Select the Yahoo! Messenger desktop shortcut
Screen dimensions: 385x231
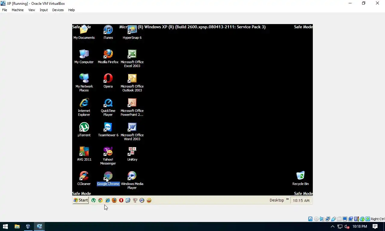[108, 156]
